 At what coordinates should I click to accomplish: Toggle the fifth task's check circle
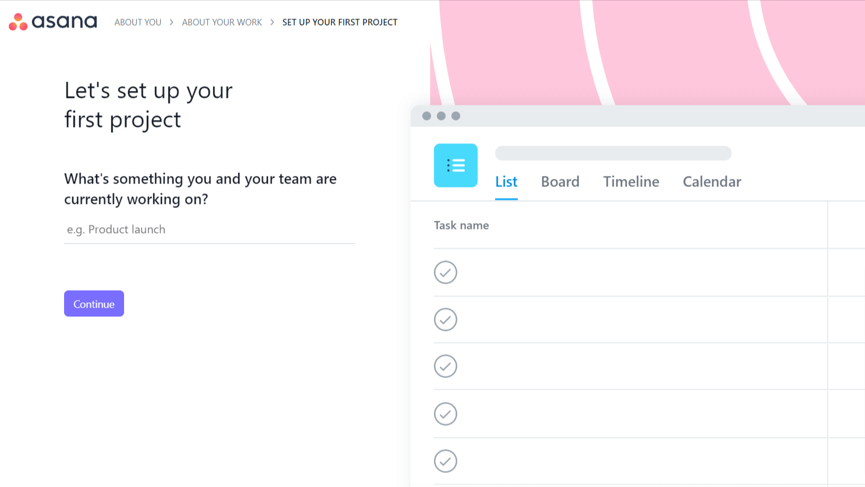446,461
